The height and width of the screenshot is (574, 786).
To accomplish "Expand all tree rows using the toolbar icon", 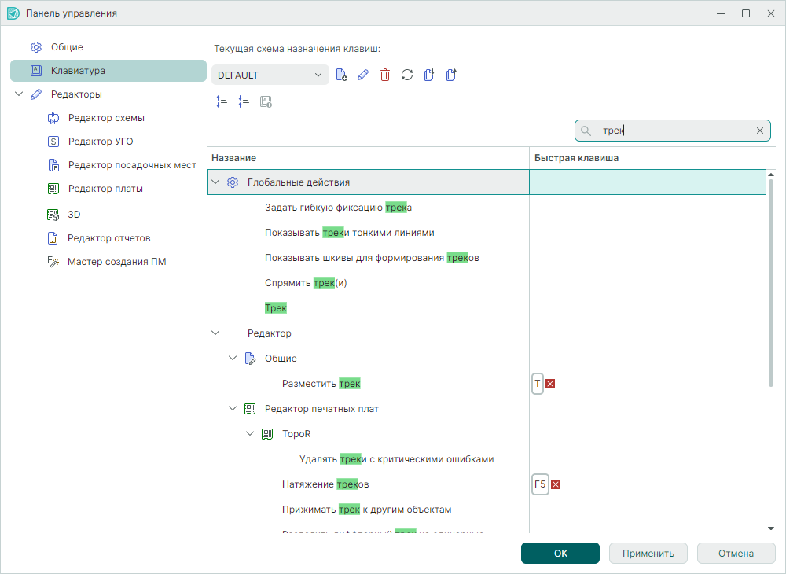I will [222, 101].
